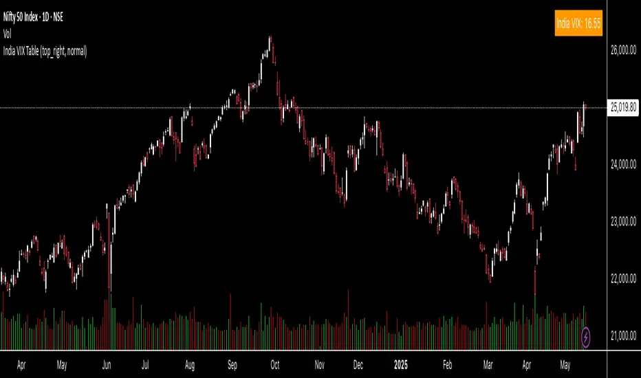
Task: Click the tall June volume bar
Action: 110,322
